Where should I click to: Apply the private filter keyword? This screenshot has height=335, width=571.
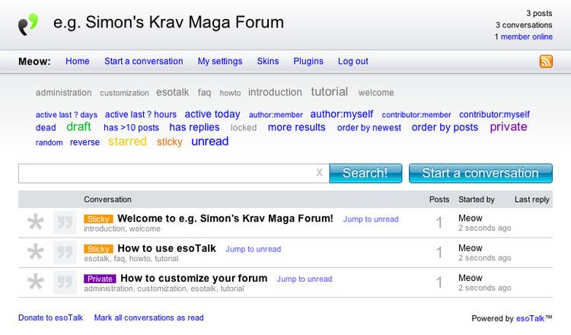pos(508,127)
